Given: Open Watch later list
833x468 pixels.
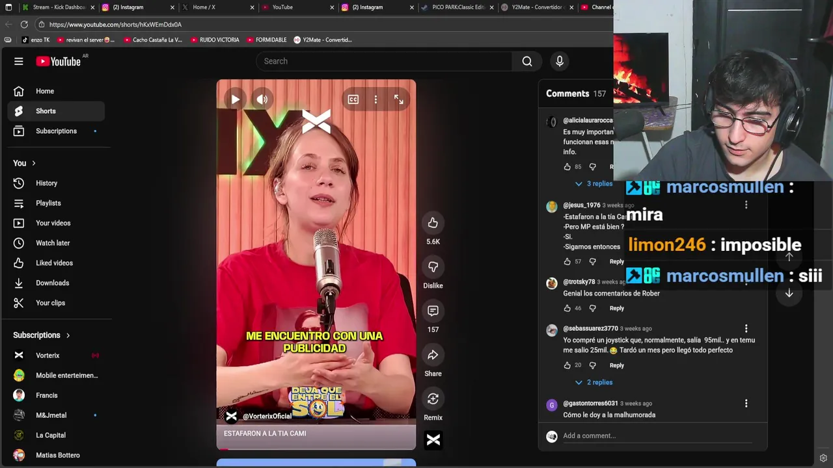Looking at the screenshot, I should tap(56, 243).
